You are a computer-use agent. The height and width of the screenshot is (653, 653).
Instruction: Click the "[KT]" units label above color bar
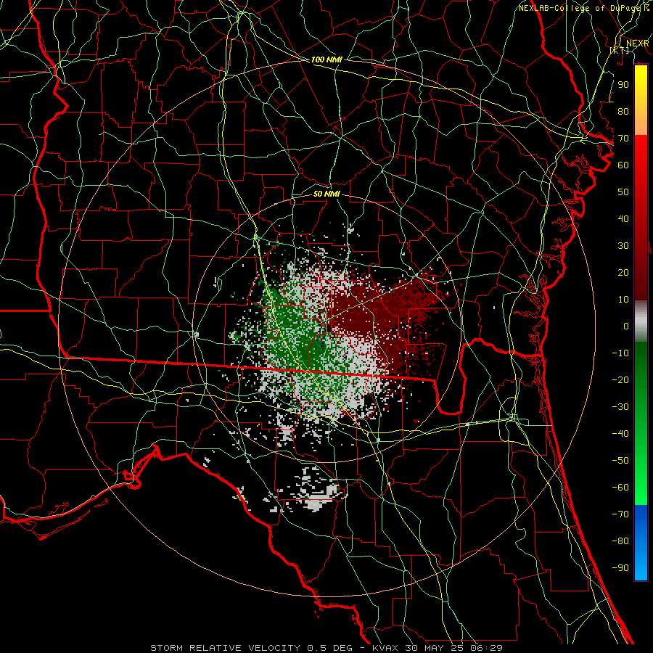point(620,50)
